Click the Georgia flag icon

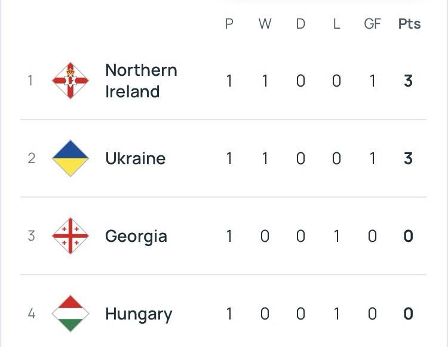[x=70, y=236]
